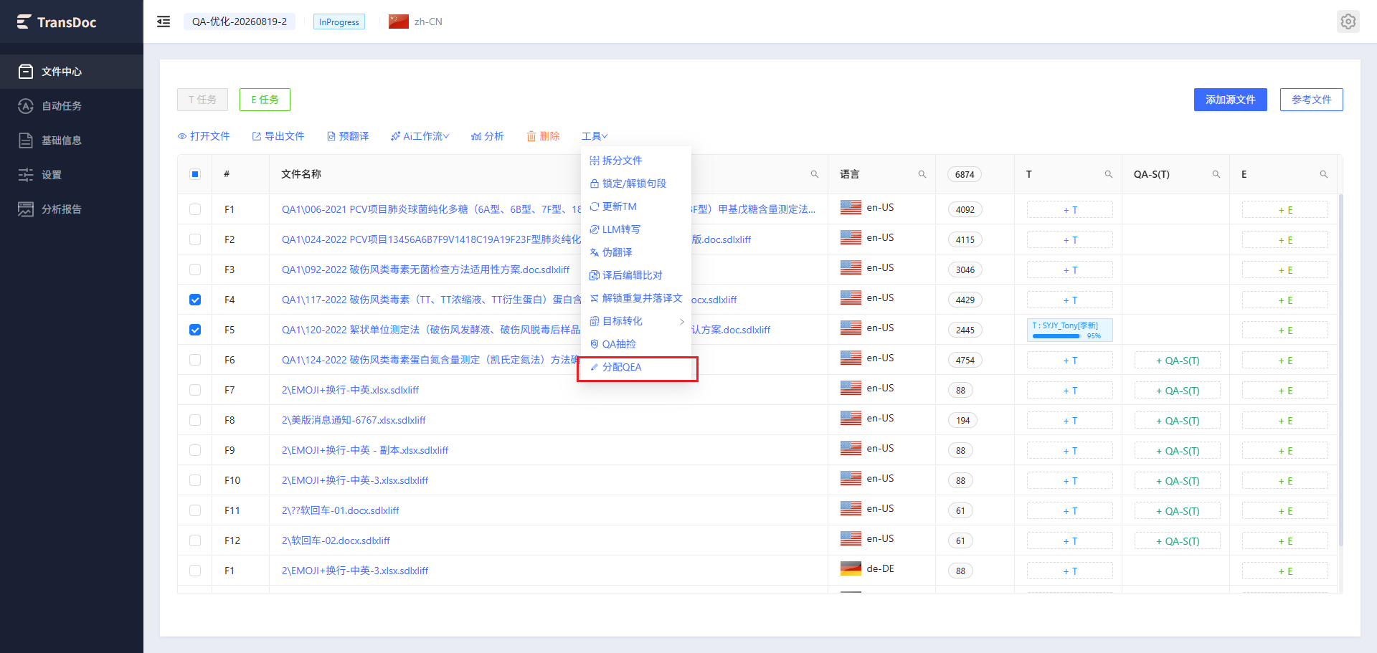The height and width of the screenshot is (653, 1377).
Task: Uncheck the F5 row checkbox
Action: (x=195, y=330)
